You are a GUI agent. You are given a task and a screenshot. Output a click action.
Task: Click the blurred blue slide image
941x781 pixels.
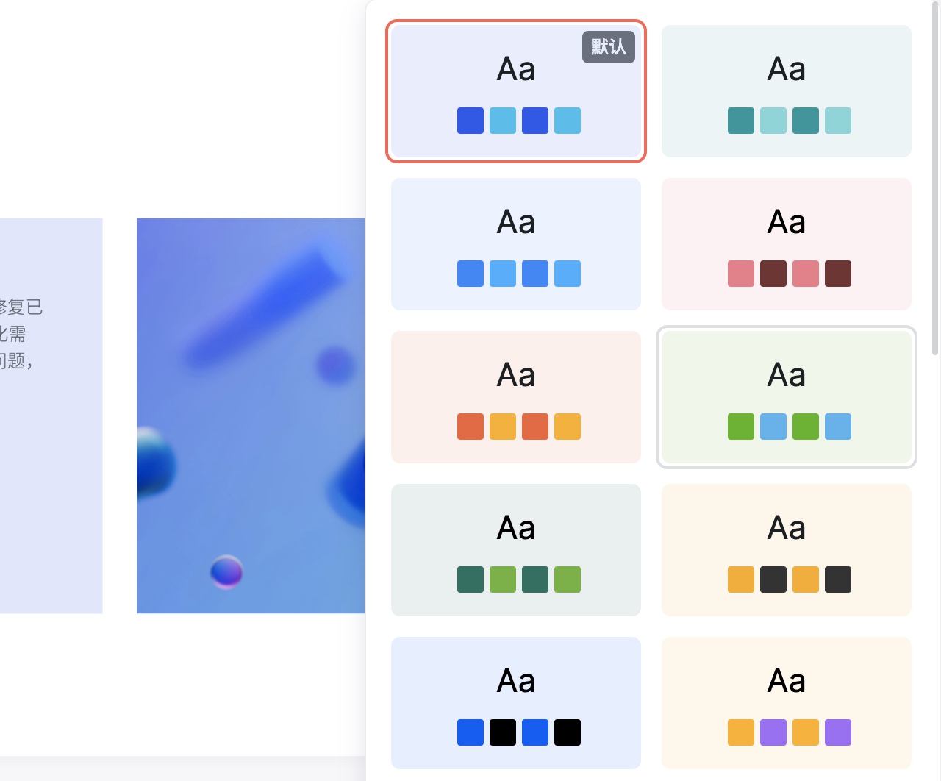[251, 416]
